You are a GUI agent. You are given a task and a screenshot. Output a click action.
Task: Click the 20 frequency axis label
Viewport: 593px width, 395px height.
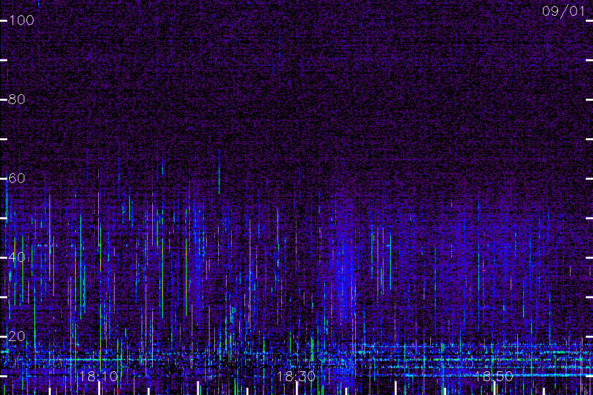[16, 336]
